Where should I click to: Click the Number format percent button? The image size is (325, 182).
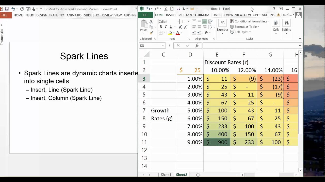click(x=222, y=23)
